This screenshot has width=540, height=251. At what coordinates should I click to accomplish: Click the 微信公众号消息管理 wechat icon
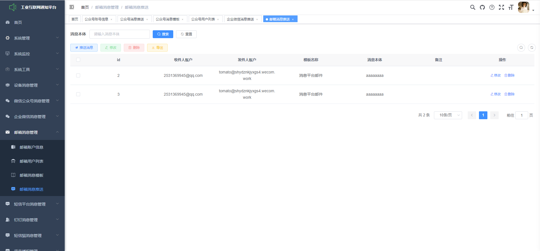coord(8,101)
